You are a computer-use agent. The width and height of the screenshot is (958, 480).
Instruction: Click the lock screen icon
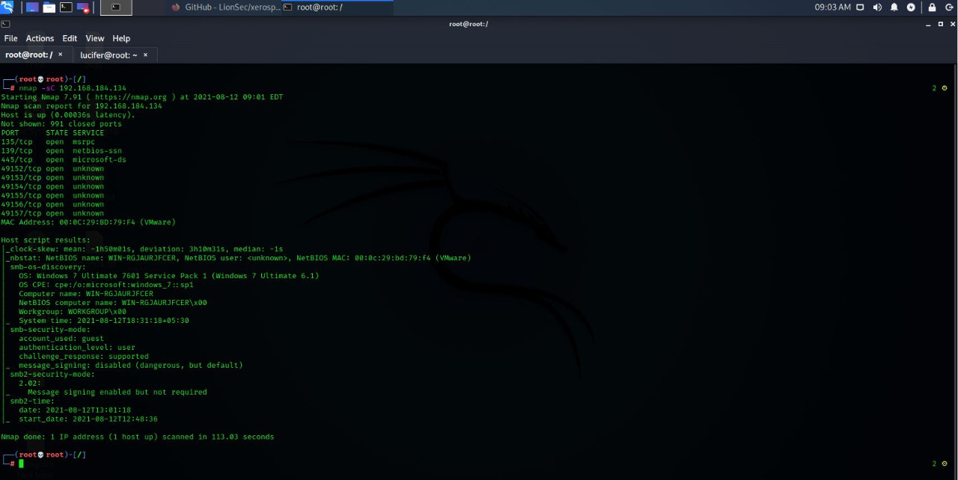click(x=932, y=7)
